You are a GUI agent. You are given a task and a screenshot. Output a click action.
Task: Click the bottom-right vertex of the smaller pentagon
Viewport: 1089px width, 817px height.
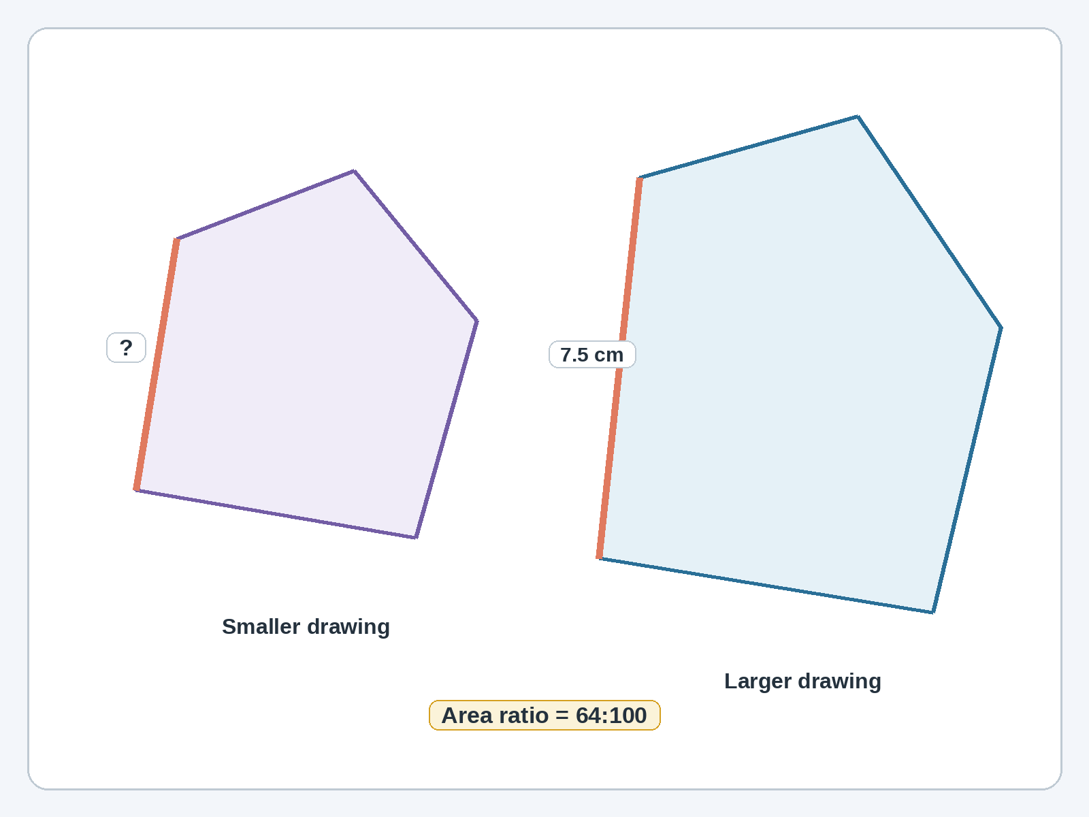pyautogui.click(x=415, y=538)
